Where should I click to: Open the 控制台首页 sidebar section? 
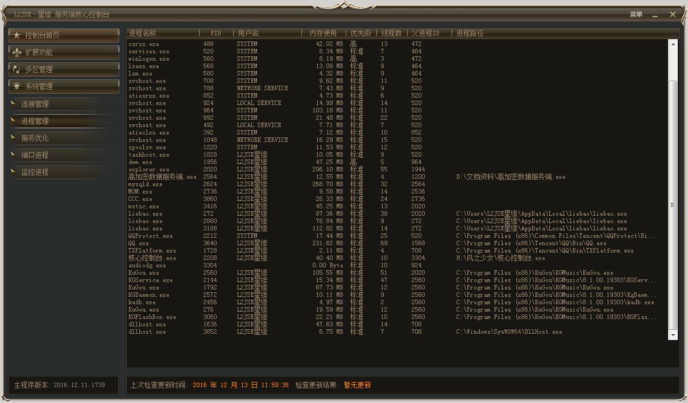coord(64,35)
